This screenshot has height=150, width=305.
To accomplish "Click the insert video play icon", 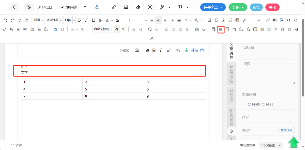I will (223, 20).
